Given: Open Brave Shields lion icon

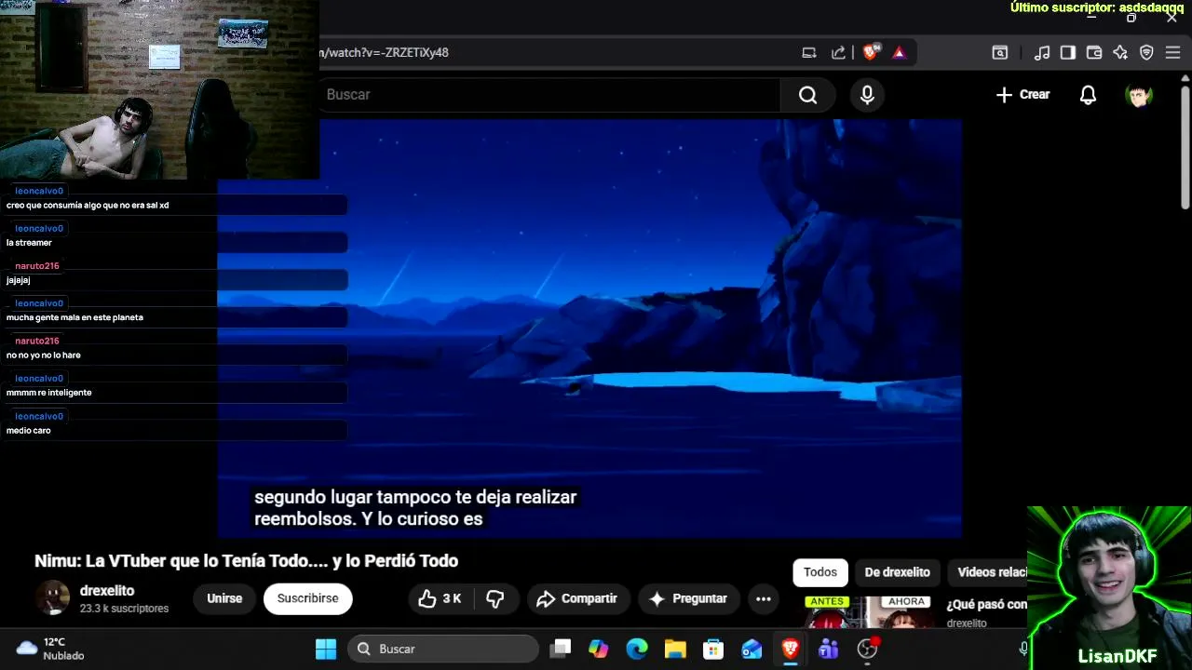Looking at the screenshot, I should [871, 53].
